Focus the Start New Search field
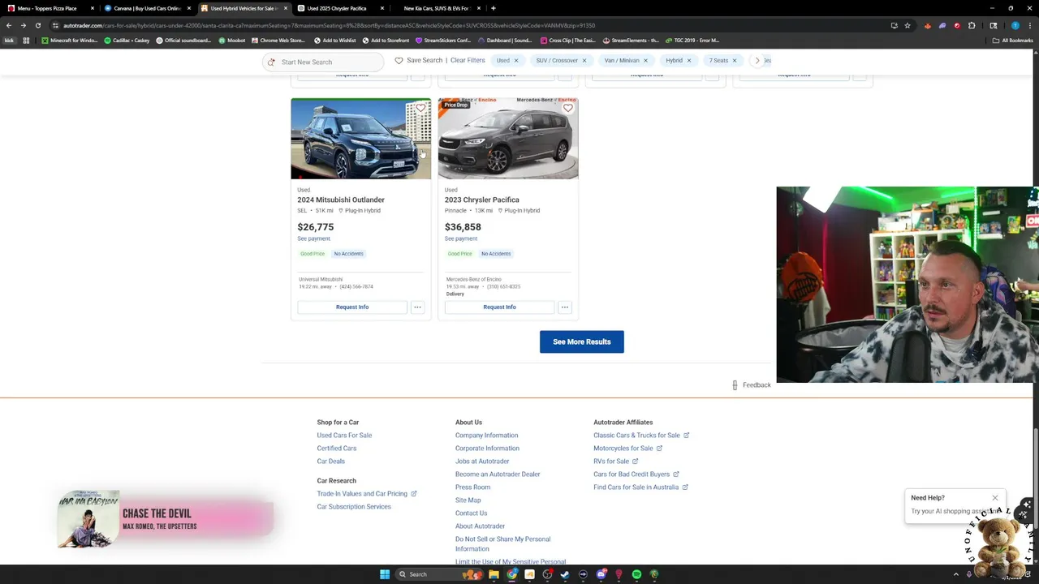This screenshot has width=1039, height=584. [323, 62]
